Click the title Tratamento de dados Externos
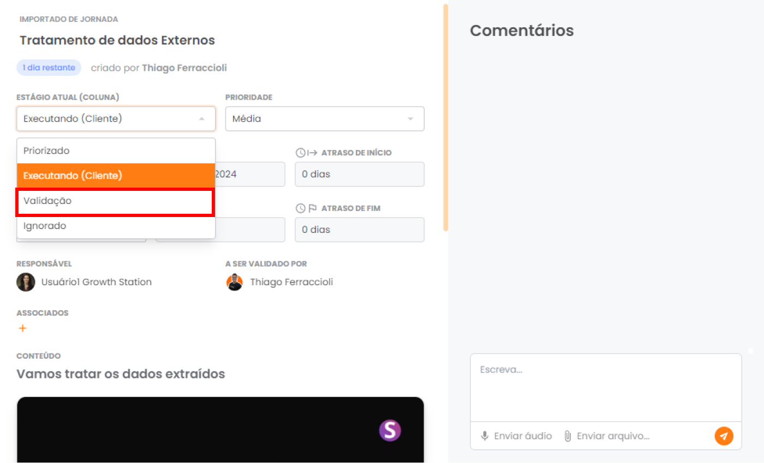Image resolution: width=764 pixels, height=463 pixels. 117,40
